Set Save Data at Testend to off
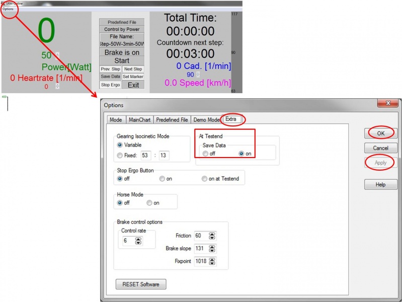The image size is (402, 302). 205,154
